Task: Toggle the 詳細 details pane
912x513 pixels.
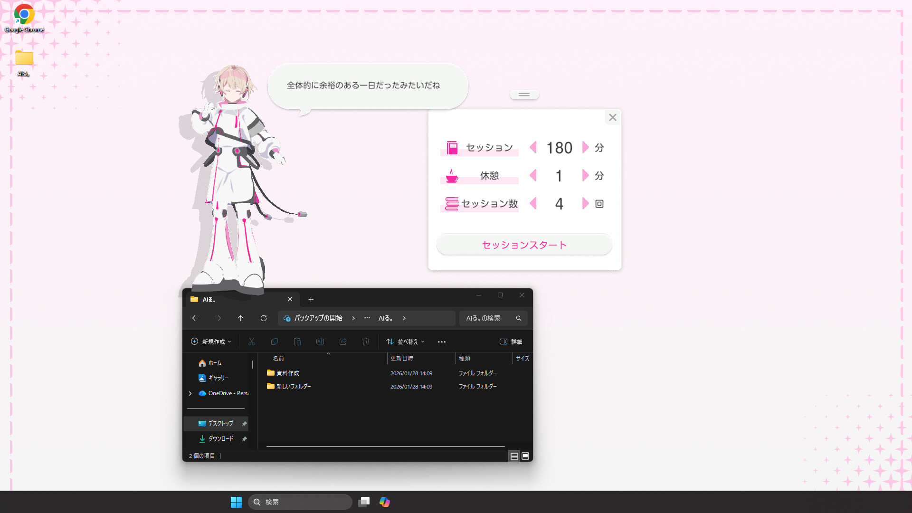Action: click(x=511, y=342)
